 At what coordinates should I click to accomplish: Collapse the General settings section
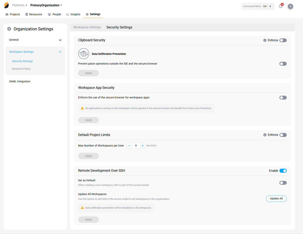(60, 40)
